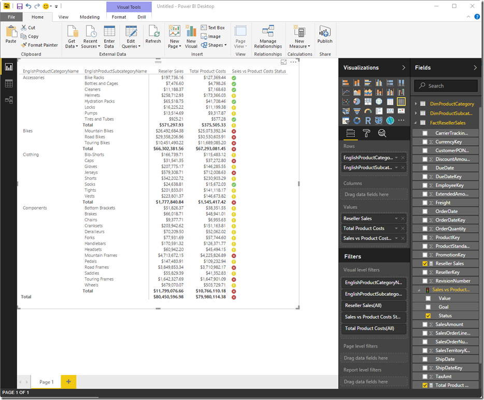
Task: Check the Freight field
Action: point(425,203)
